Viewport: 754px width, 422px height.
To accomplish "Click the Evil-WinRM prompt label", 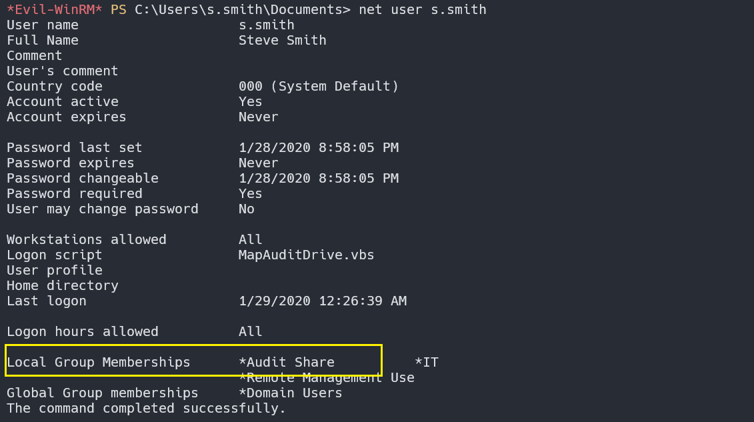I will coord(55,10).
